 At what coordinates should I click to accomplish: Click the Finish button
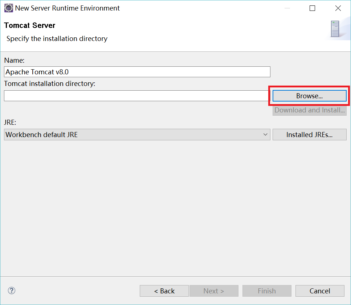click(x=267, y=291)
